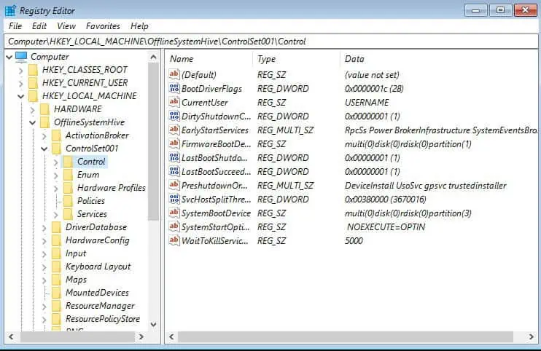Click the Enum folder icon
541x351 pixels.
[x=69, y=175]
